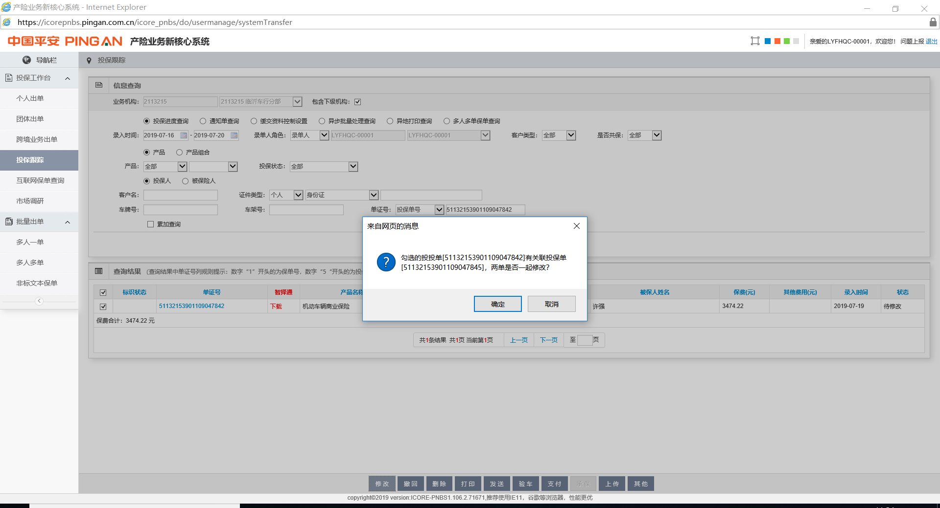This screenshot has width=940, height=508.
Task: Select 投保进度查询 radio button
Action: point(147,121)
